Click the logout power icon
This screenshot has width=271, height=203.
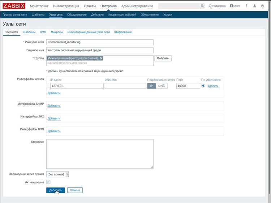263,6
